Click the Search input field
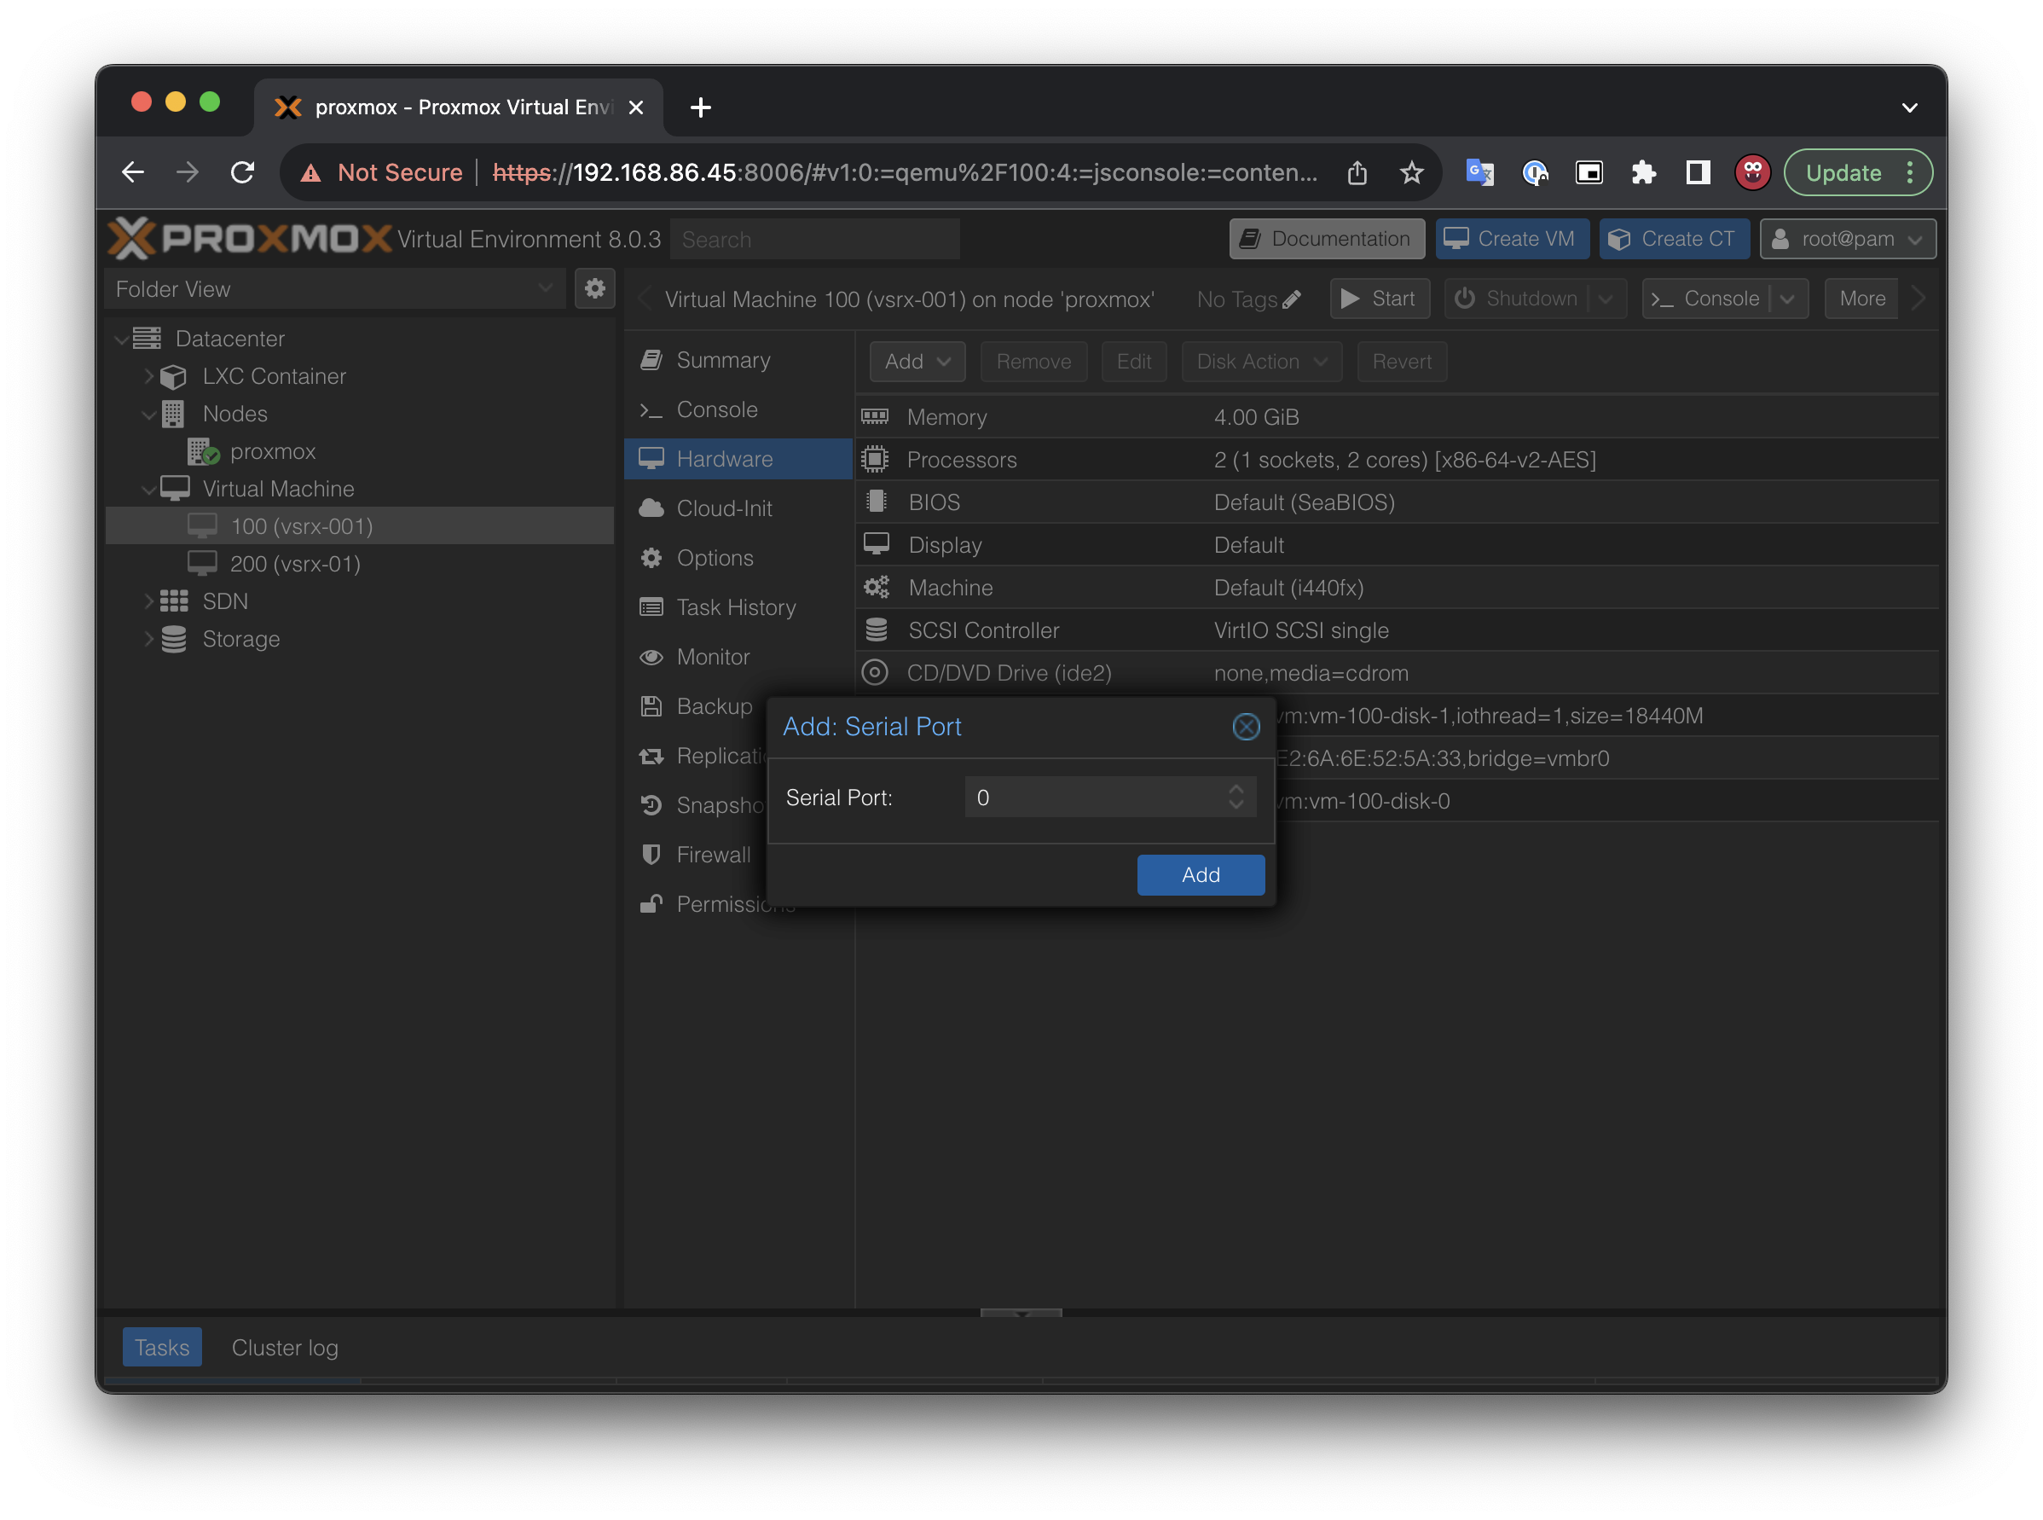 tap(814, 239)
